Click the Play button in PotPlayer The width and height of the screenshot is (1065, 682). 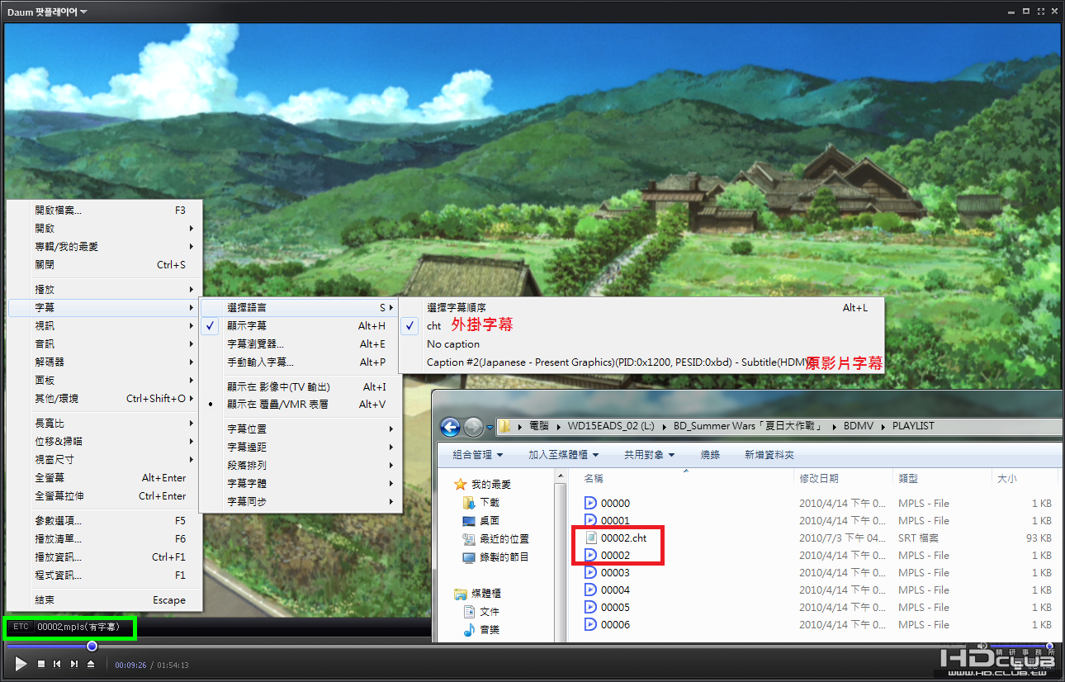[x=21, y=664]
